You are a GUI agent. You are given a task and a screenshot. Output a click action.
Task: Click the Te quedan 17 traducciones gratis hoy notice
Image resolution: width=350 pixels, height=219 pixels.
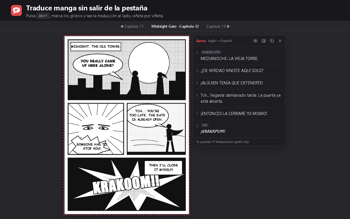pyautogui.click(x=223, y=142)
